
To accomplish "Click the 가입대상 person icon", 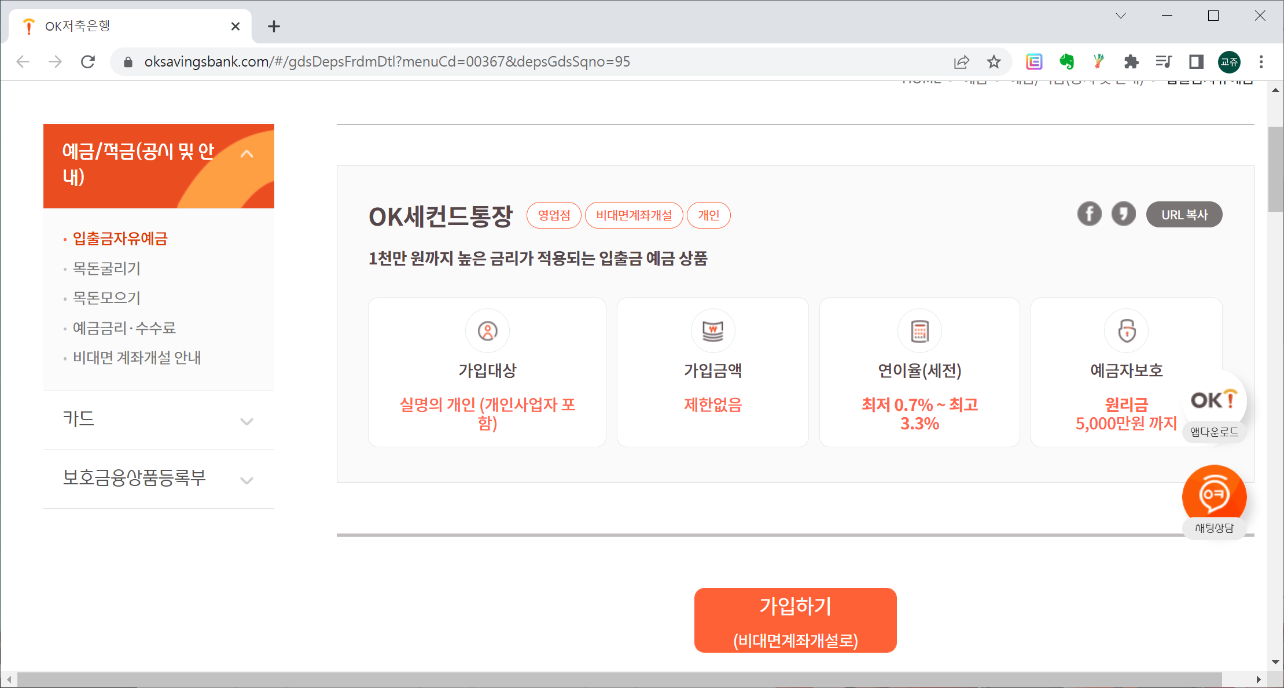I will [x=487, y=331].
